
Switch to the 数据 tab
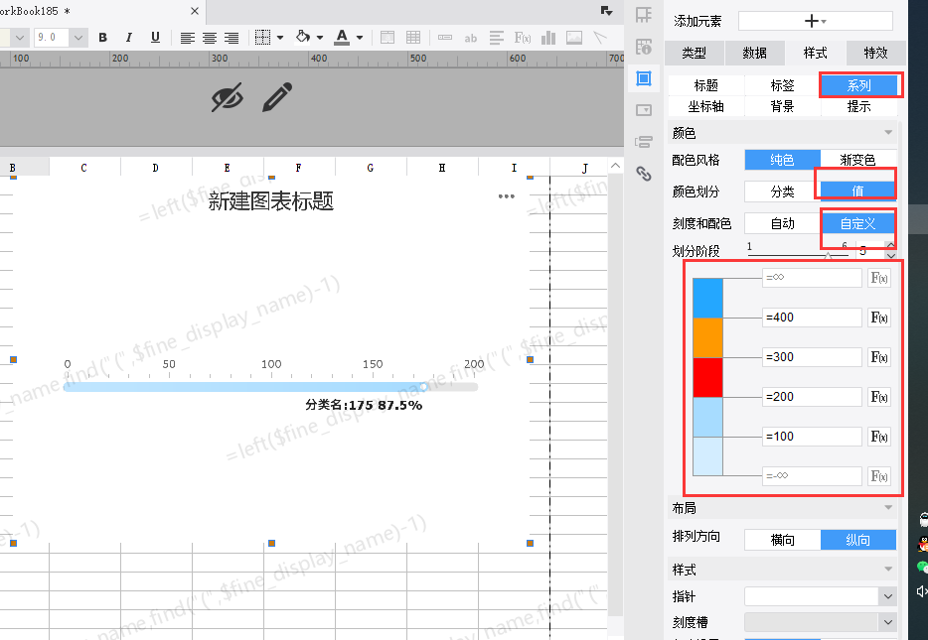point(754,54)
